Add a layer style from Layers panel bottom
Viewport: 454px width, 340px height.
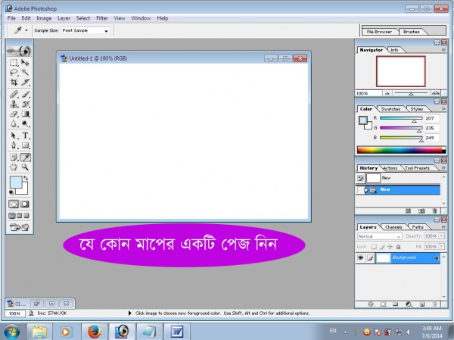pos(370,304)
